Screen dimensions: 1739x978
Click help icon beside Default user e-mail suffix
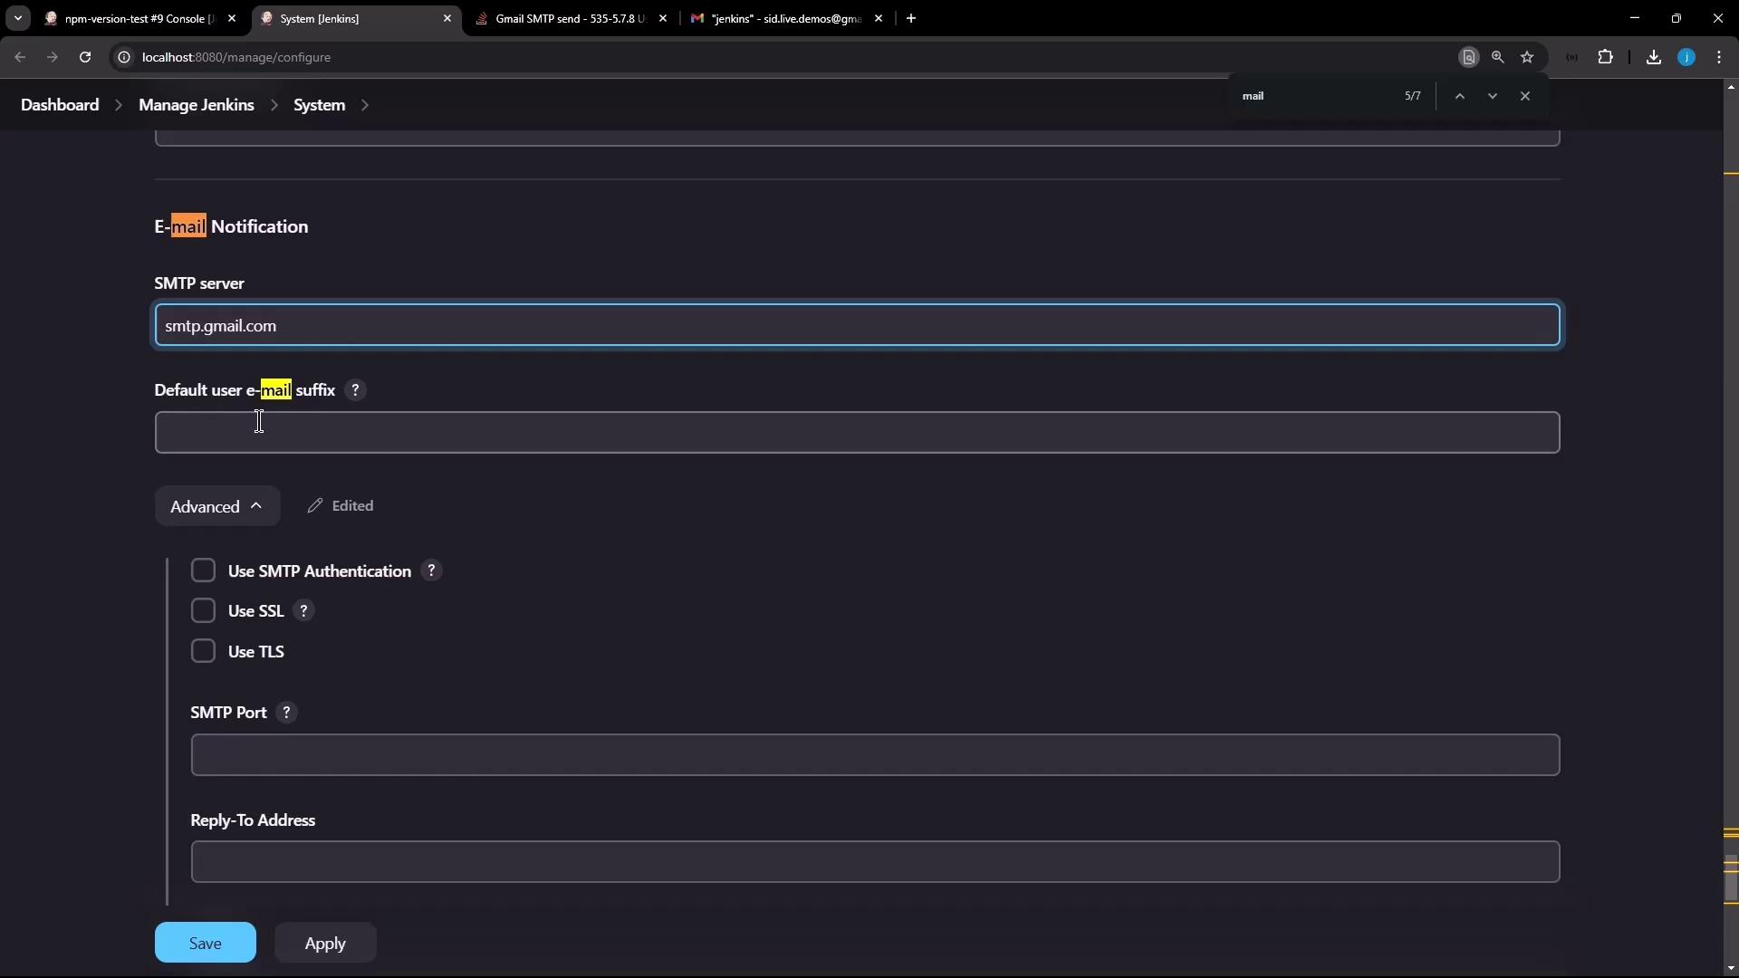point(355,390)
